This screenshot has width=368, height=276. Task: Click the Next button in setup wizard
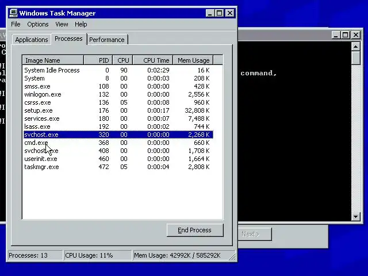point(255,234)
